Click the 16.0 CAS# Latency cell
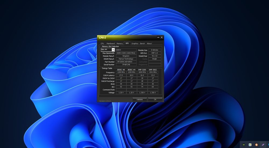 click(x=142, y=75)
